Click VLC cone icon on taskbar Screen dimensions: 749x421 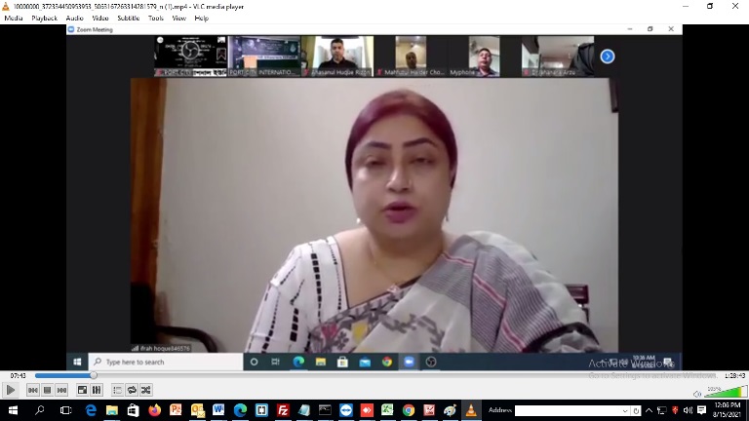click(x=471, y=410)
